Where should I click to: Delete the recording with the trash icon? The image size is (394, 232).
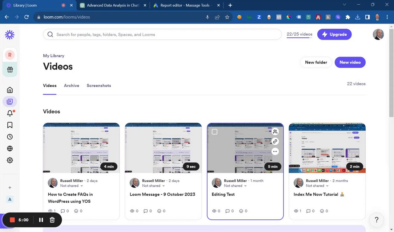coord(52,220)
